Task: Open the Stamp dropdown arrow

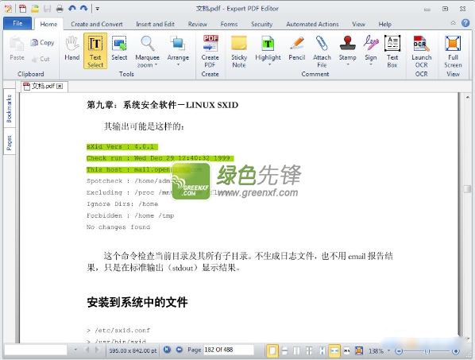Action: coord(348,64)
